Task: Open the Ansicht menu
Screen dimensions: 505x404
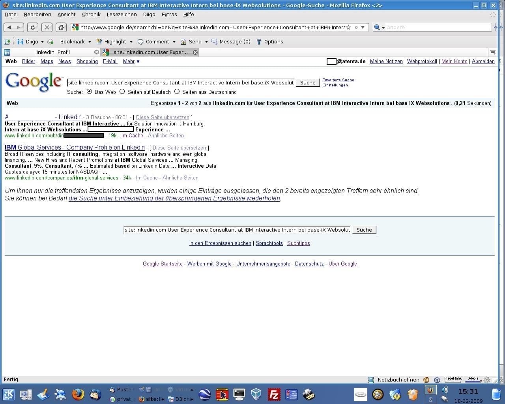Action: point(66,14)
